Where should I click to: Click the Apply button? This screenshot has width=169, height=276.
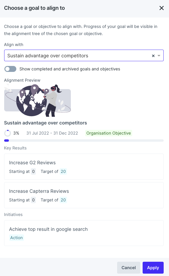click(153, 268)
